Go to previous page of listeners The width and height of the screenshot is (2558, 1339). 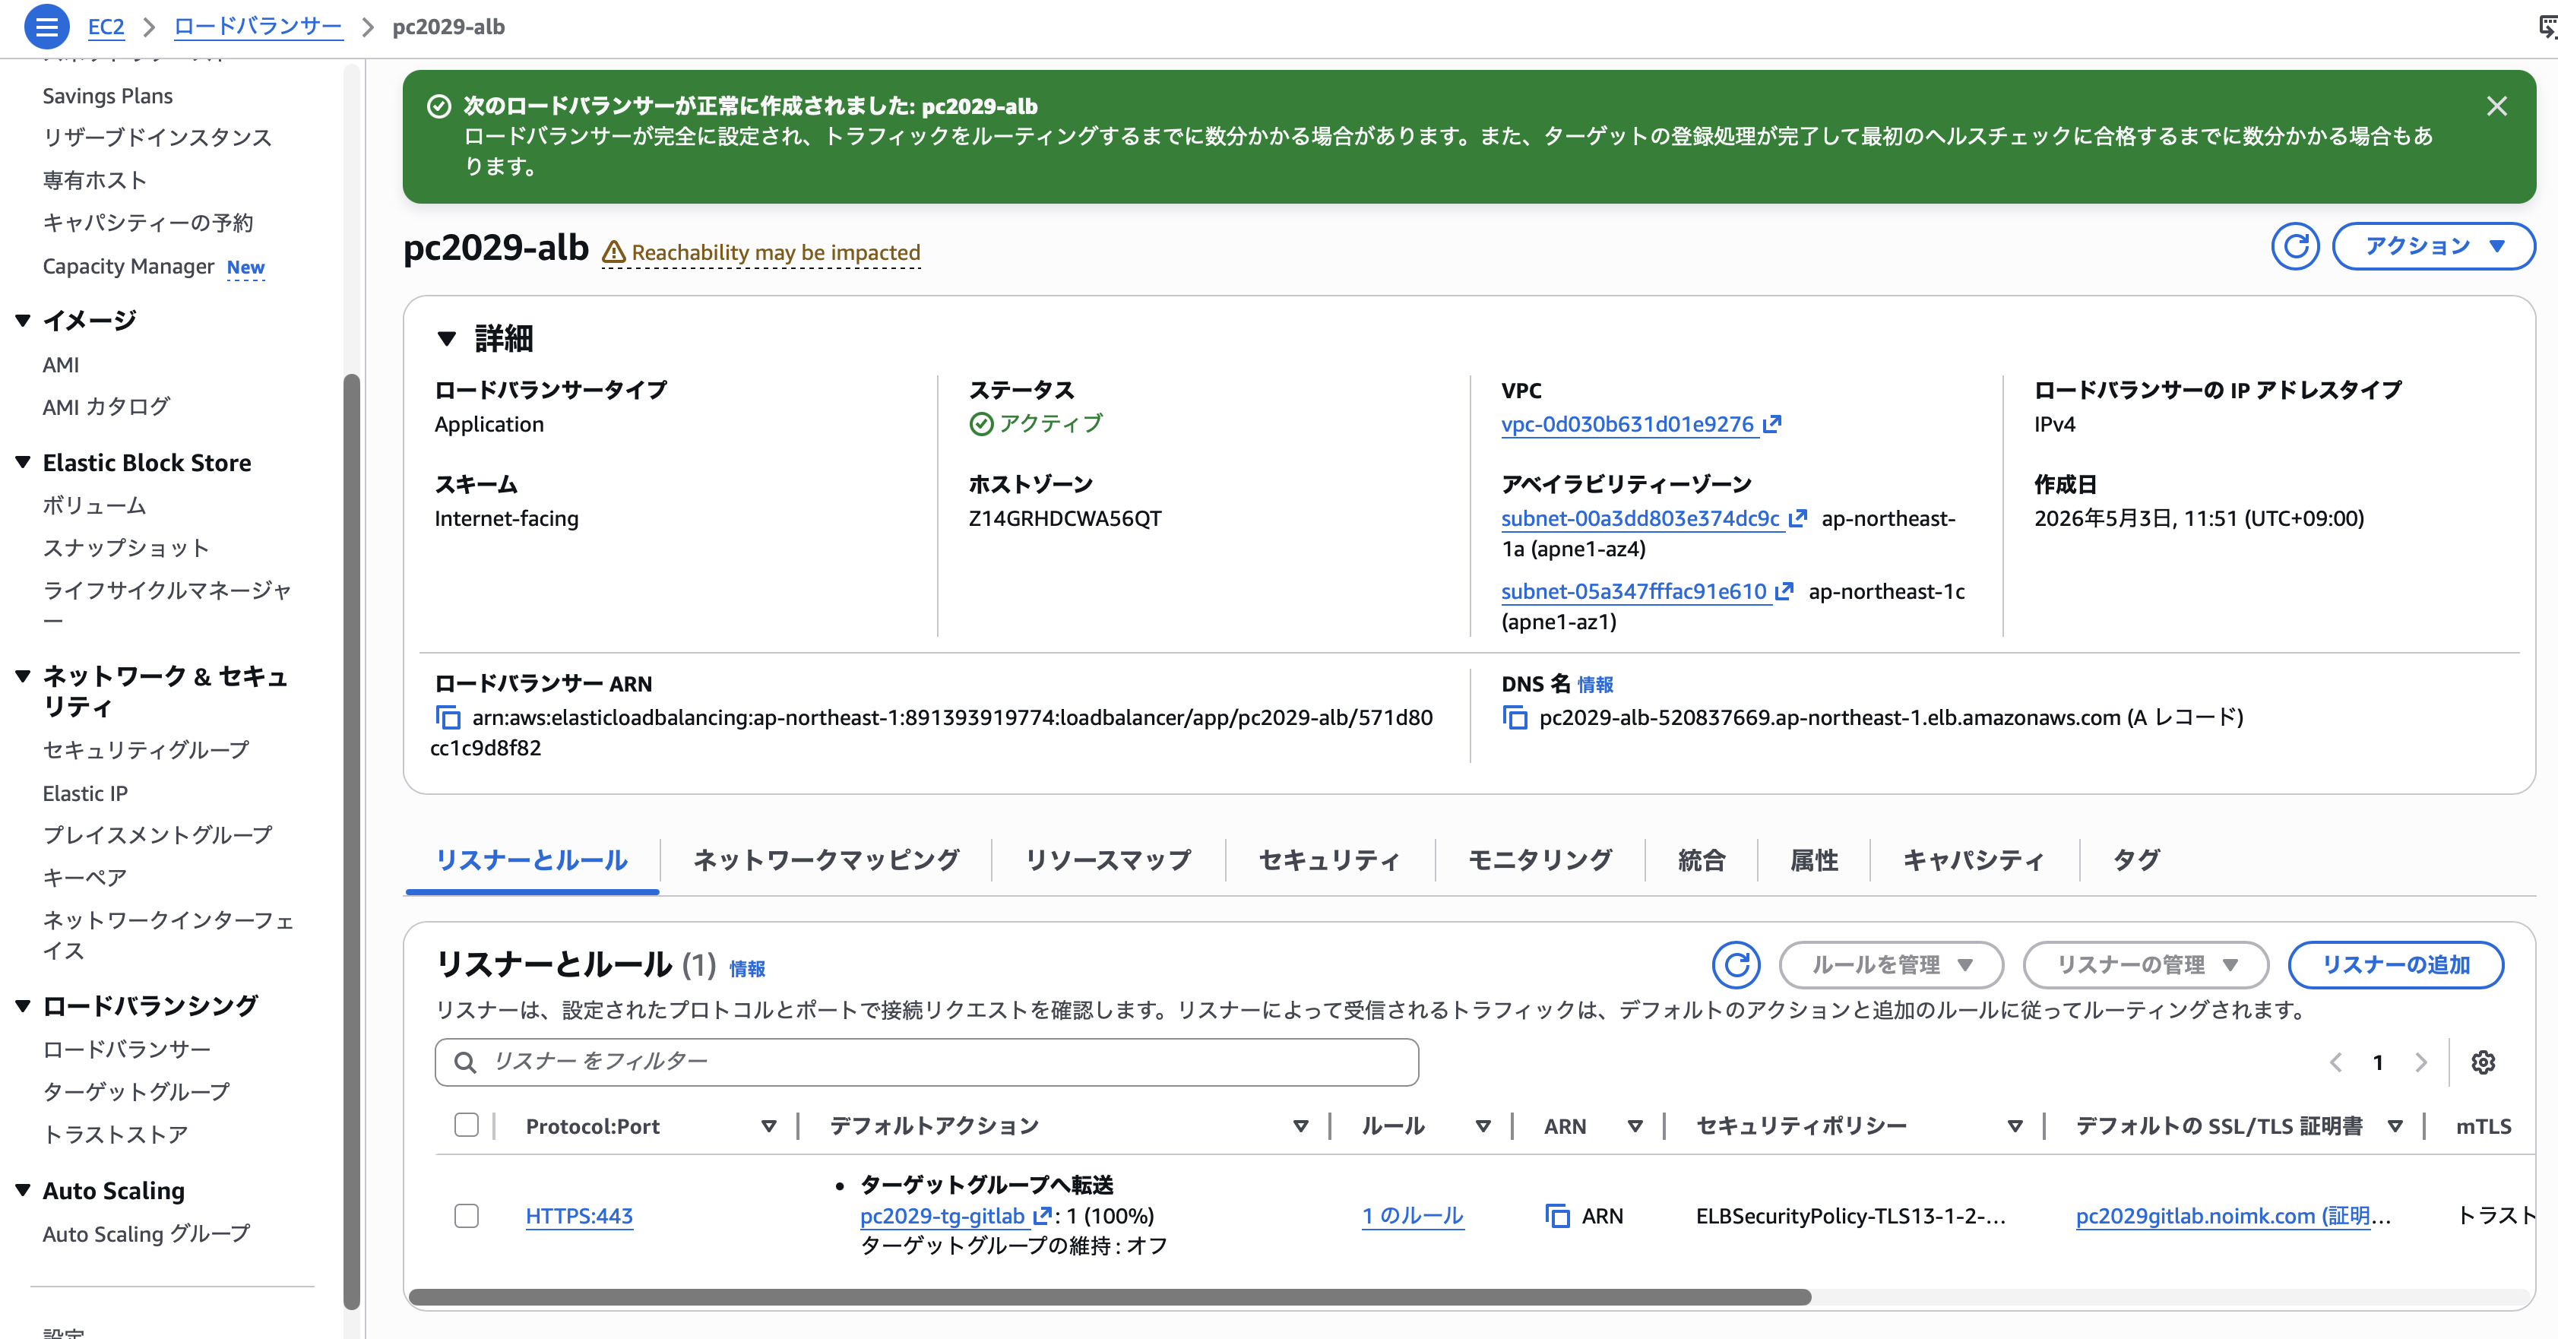point(2335,1062)
